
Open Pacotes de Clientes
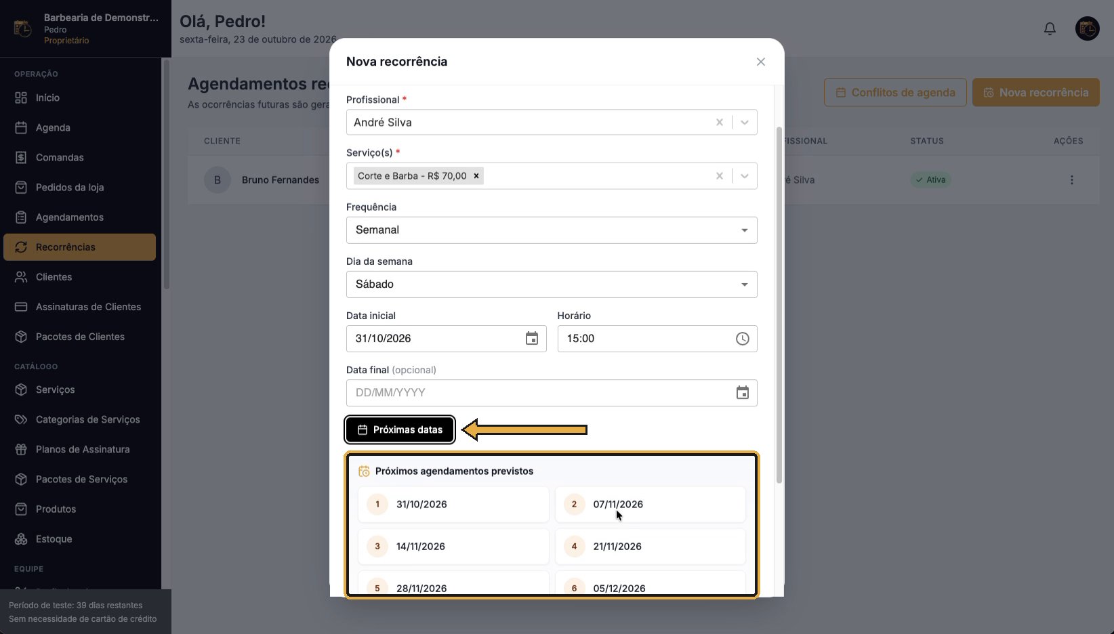point(80,337)
